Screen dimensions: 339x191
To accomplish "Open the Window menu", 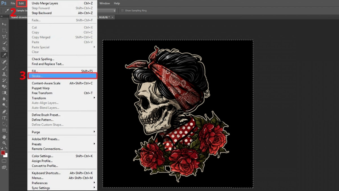I will (x=105, y=3).
